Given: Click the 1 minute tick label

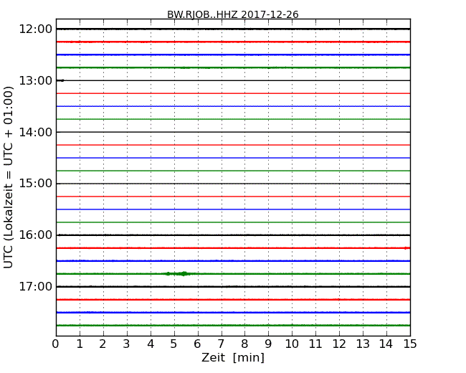Looking at the screenshot, I should coord(80,344).
